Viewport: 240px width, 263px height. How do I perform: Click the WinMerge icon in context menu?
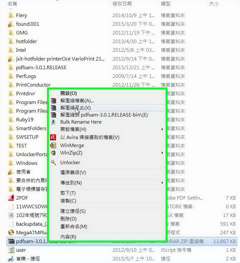coord(53,145)
